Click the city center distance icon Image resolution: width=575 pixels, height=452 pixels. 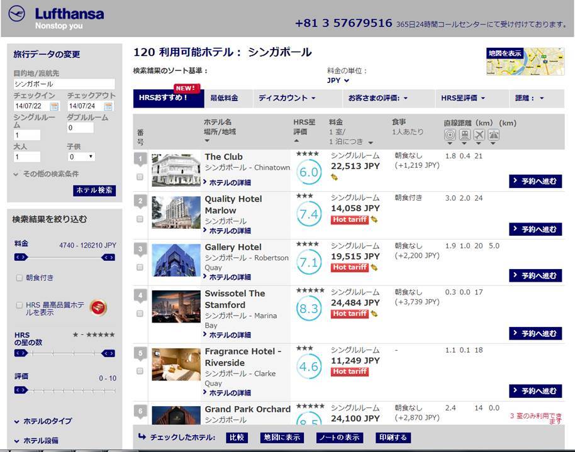(450, 135)
